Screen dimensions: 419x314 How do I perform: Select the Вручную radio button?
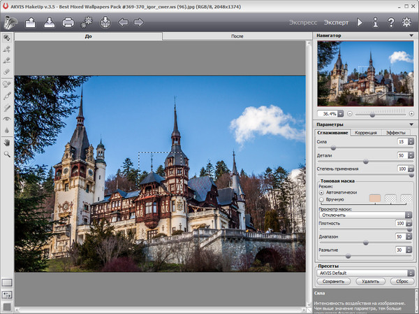321,200
